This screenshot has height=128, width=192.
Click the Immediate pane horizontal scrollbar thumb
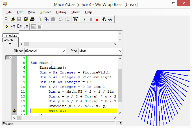click(x=26, y=44)
